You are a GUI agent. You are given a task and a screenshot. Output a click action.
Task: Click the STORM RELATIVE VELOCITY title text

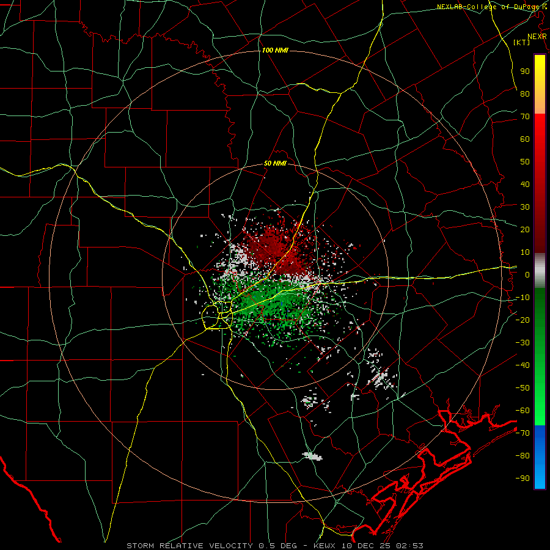pyautogui.click(x=190, y=546)
